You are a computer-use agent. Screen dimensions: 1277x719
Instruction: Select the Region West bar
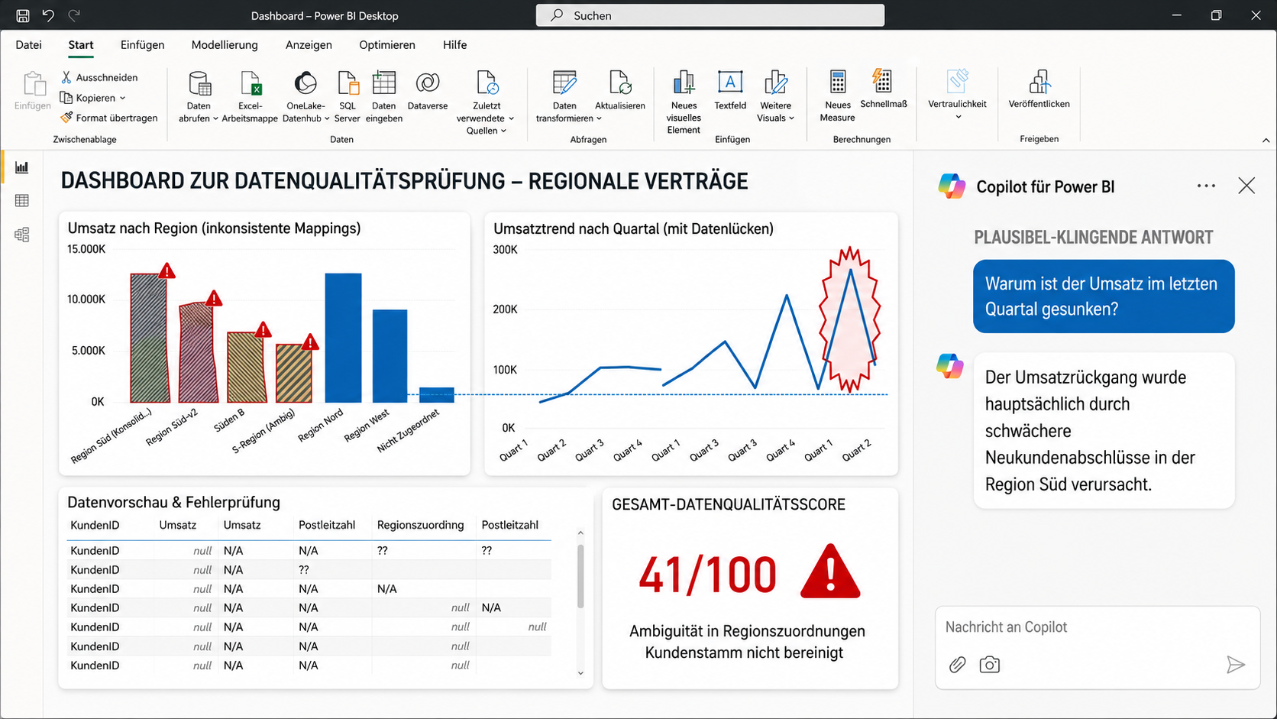(390, 356)
